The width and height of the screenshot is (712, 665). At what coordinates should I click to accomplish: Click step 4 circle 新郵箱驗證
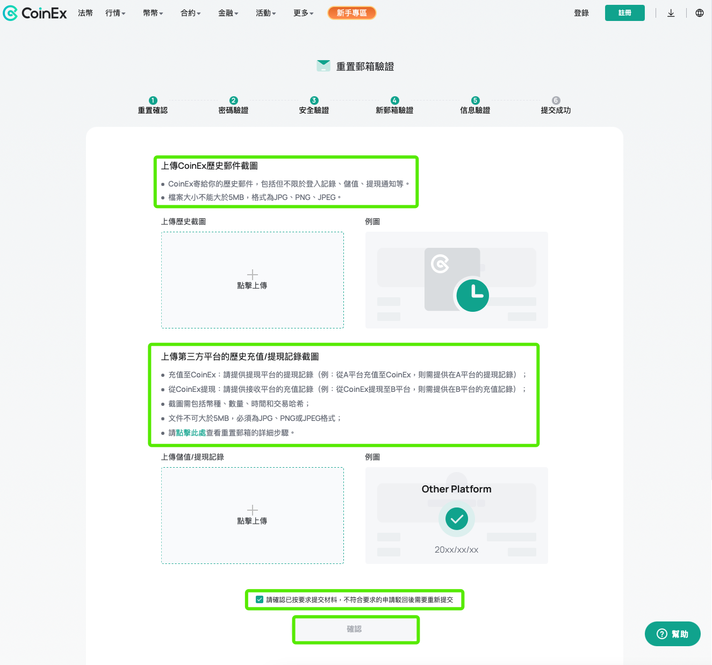click(395, 101)
